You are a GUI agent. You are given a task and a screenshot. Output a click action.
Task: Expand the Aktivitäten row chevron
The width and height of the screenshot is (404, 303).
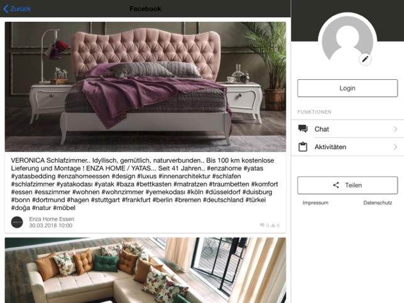(395, 146)
